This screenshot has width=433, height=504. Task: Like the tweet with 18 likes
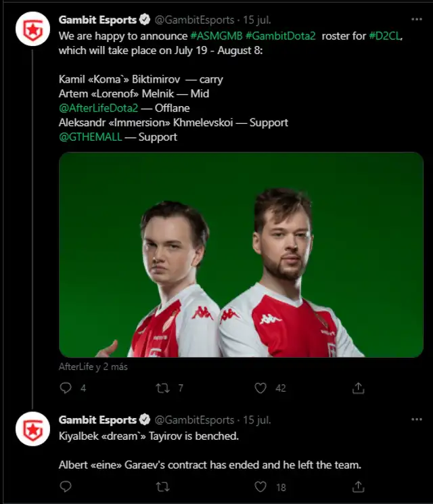pos(260,486)
